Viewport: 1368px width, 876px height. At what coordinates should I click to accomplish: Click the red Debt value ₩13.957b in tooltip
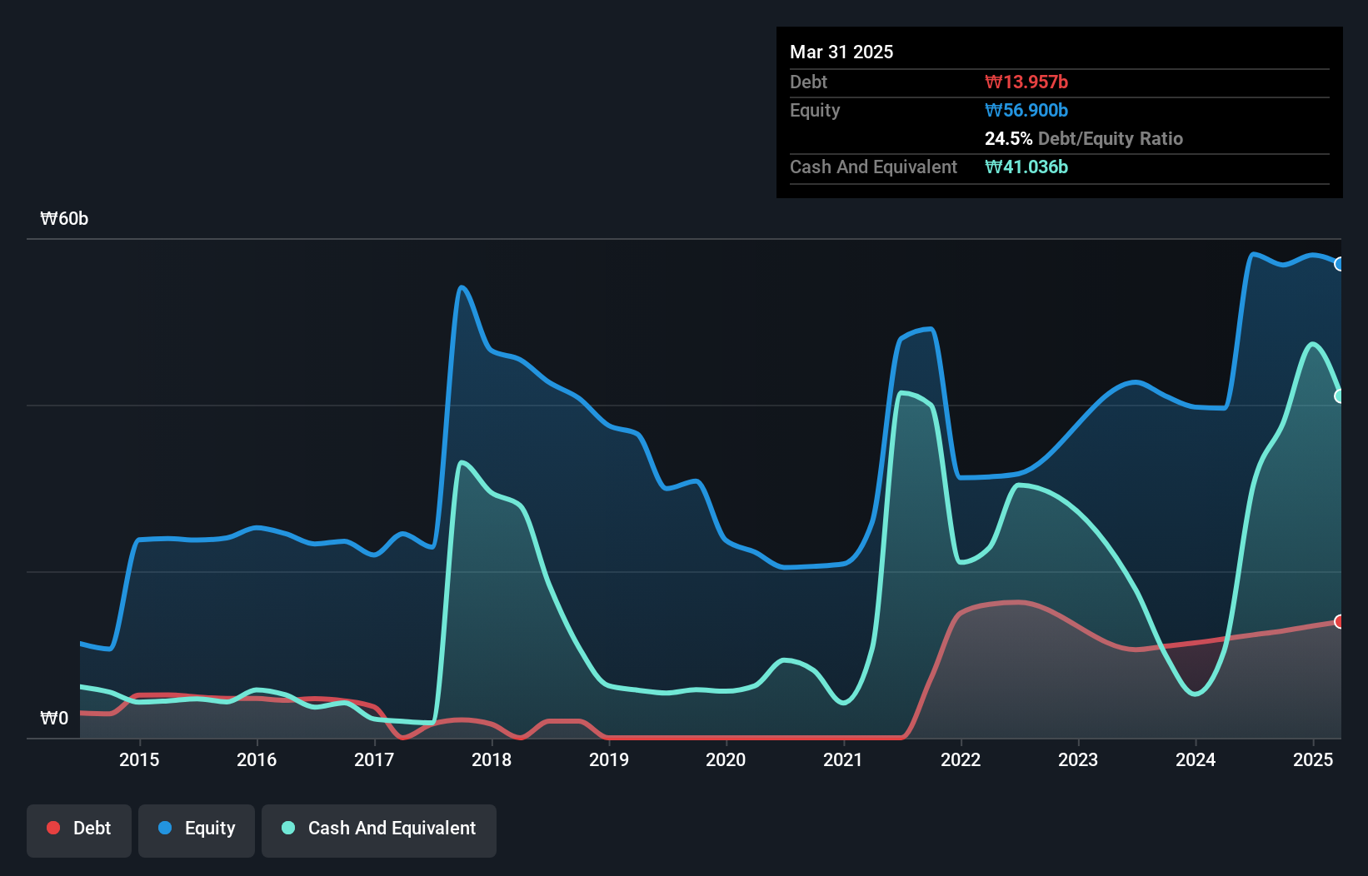(x=1028, y=82)
